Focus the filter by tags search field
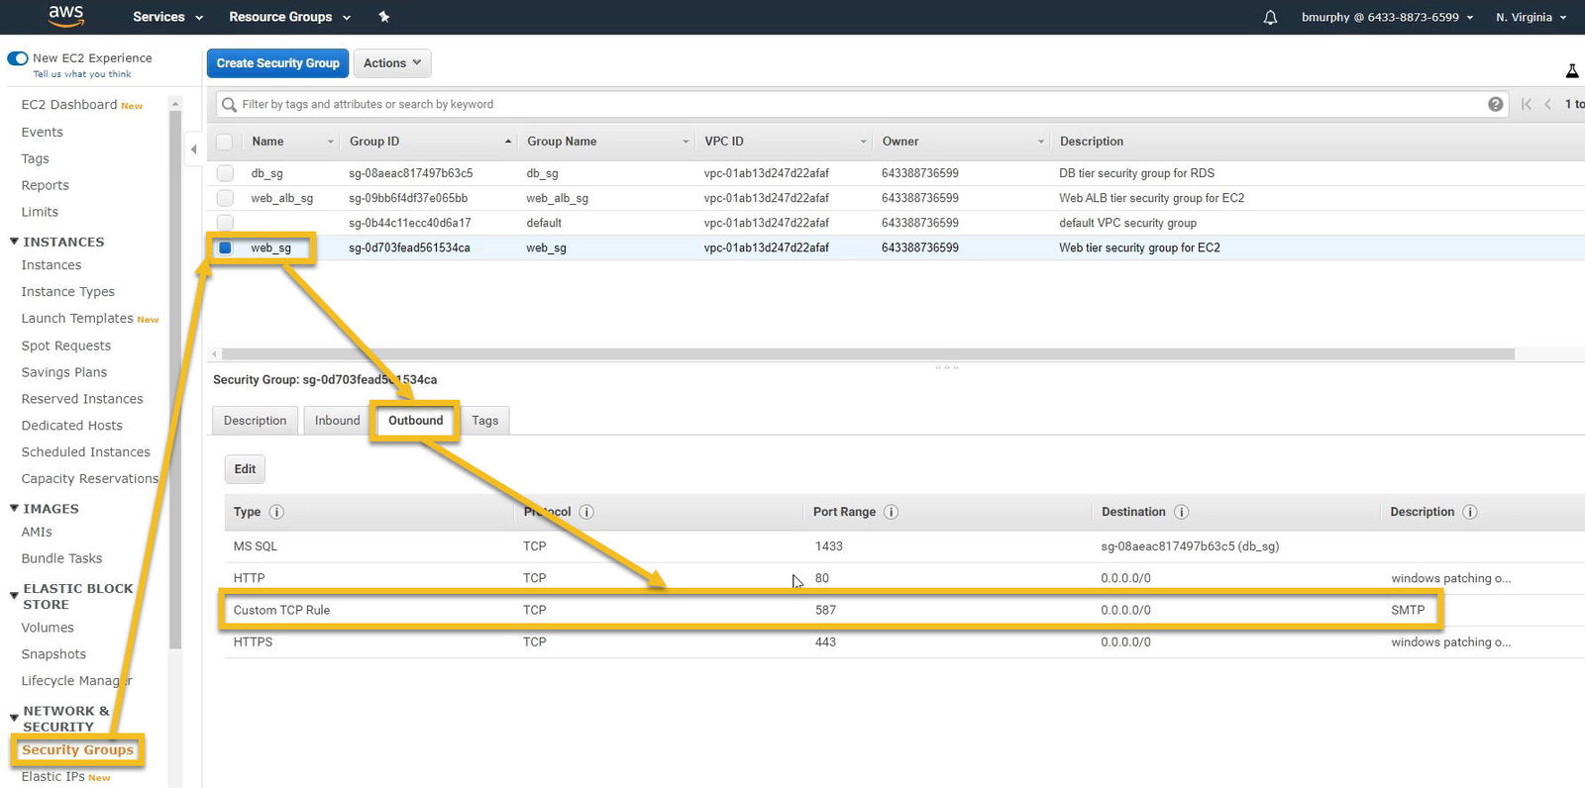The height and width of the screenshot is (788, 1585). click(862, 104)
